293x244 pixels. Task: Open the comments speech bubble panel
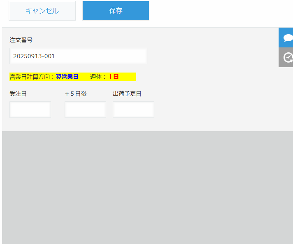click(x=286, y=38)
